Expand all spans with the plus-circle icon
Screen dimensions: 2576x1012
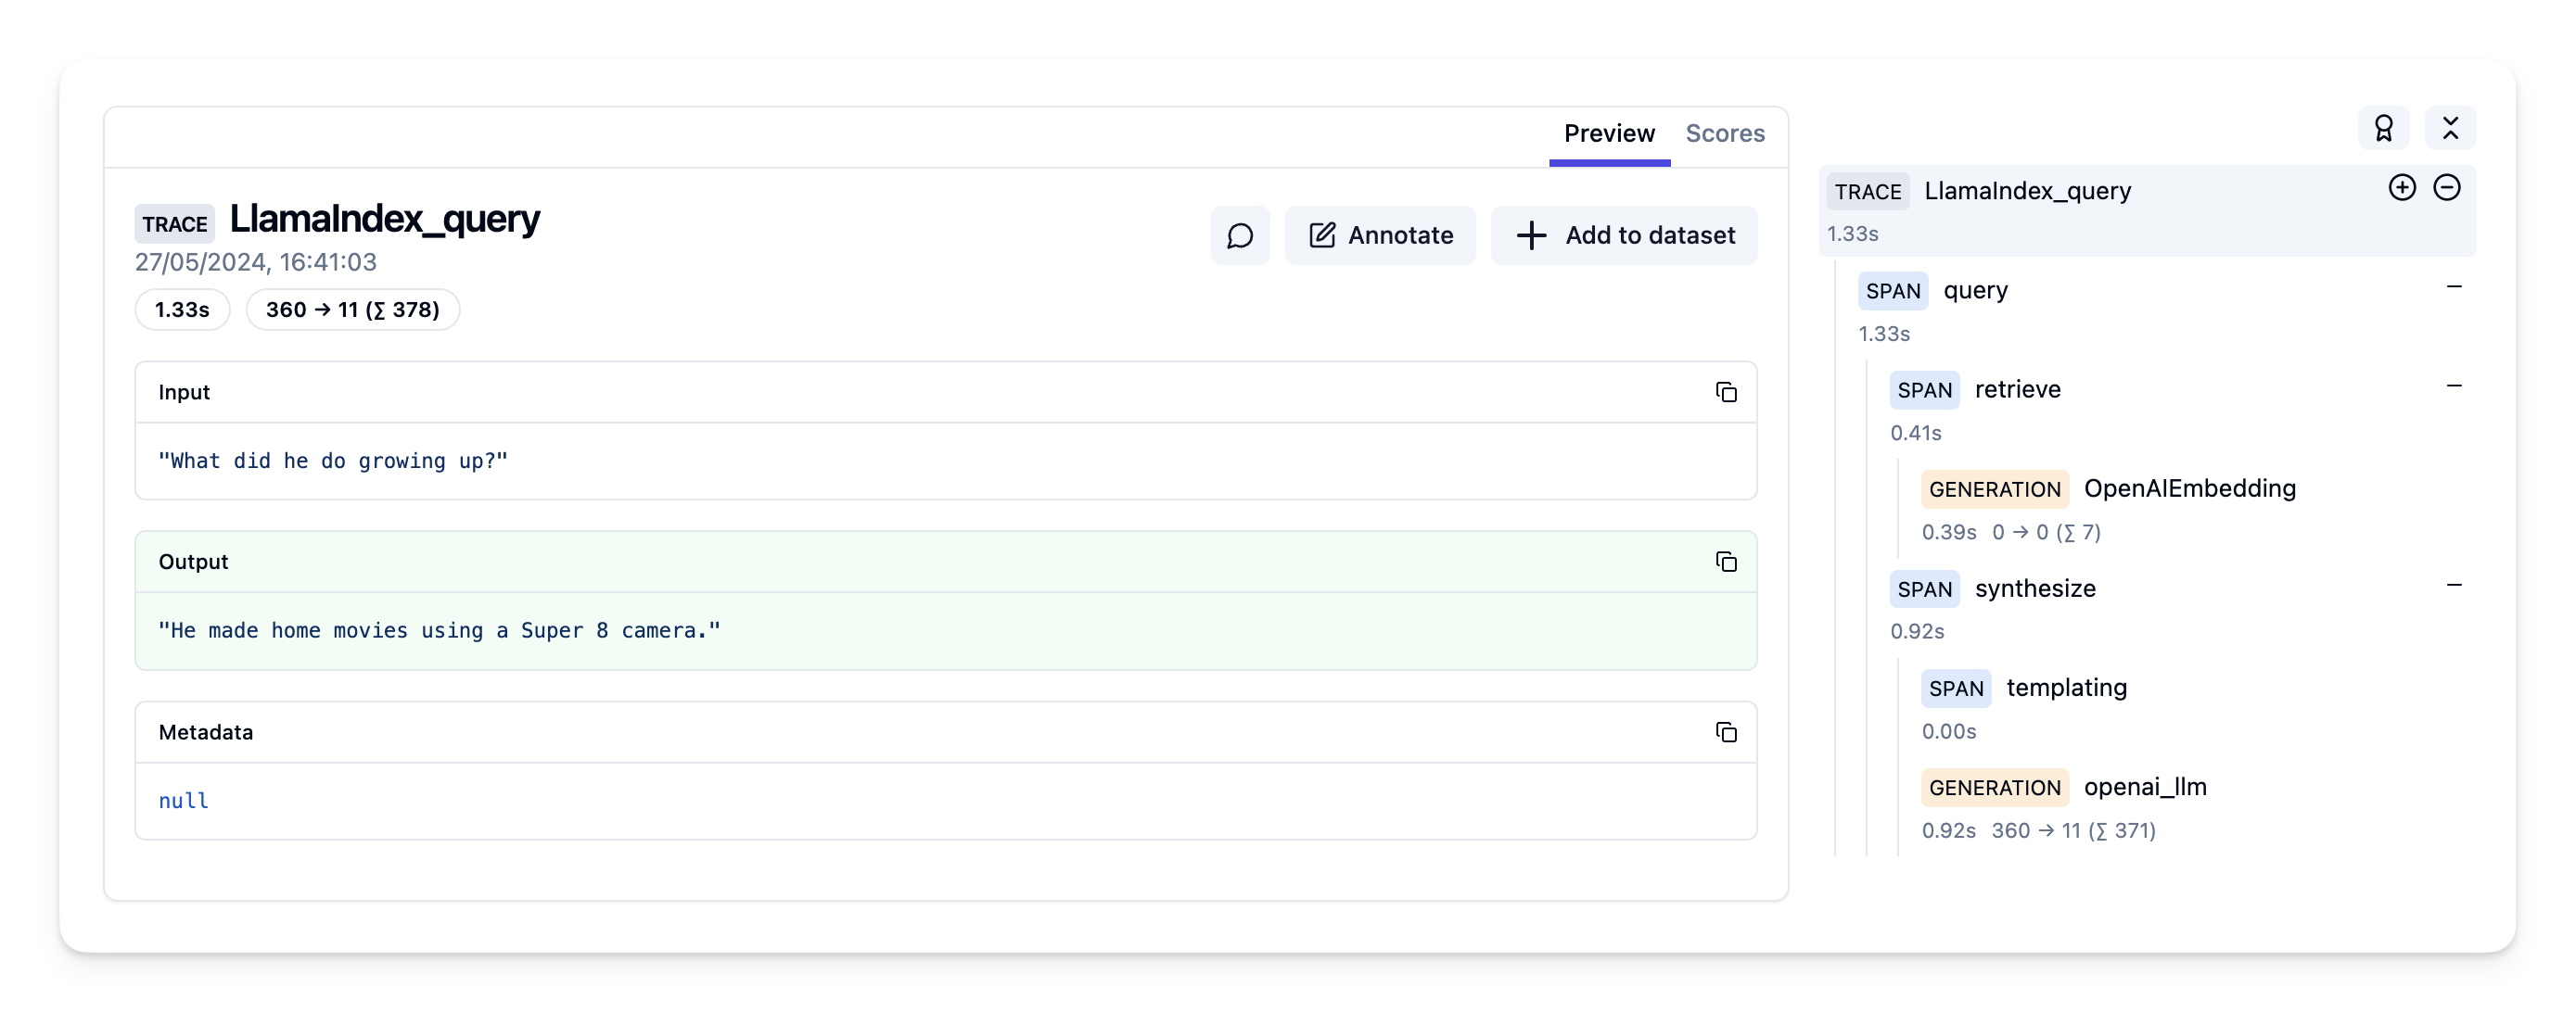coord(2402,187)
